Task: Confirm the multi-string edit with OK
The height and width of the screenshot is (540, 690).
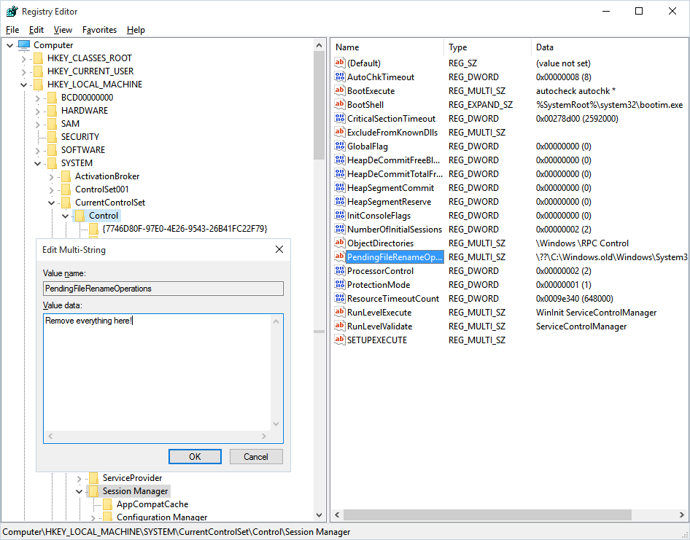Action: 195,456
